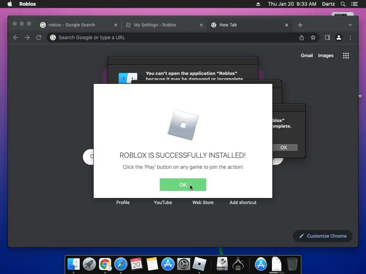
Task: Open the App Store icon beside Notes in the Dock
Action: click(x=168, y=264)
